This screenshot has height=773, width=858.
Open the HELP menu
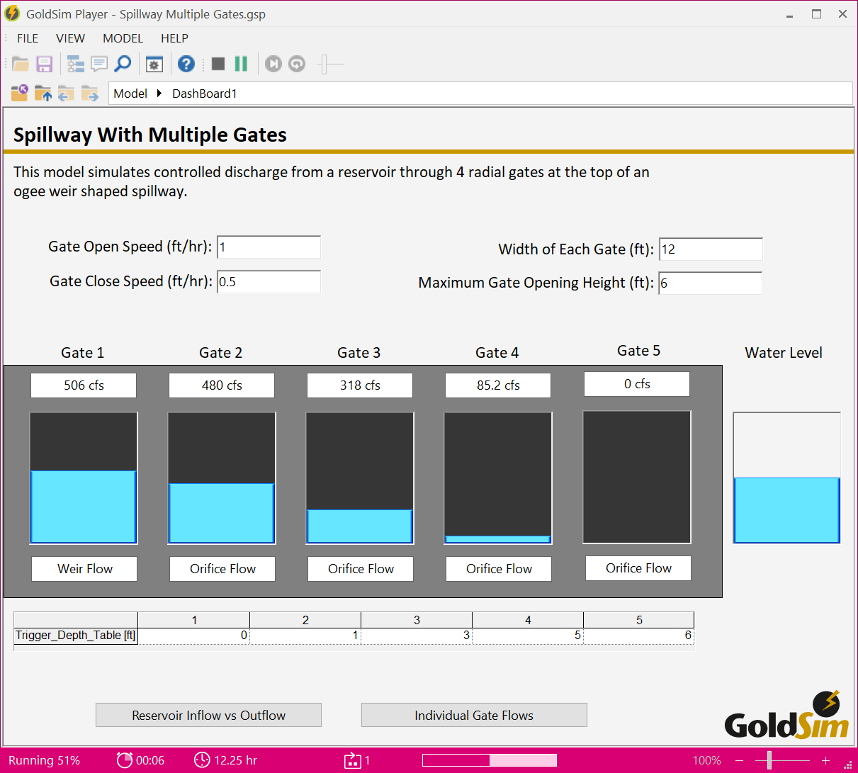[174, 38]
